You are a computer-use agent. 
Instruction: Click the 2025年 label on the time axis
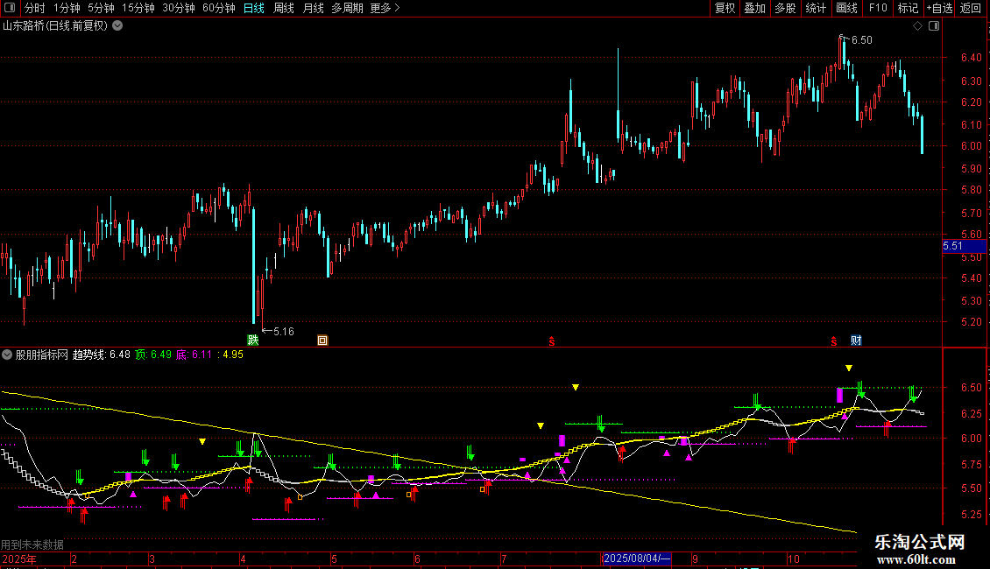coord(19,558)
